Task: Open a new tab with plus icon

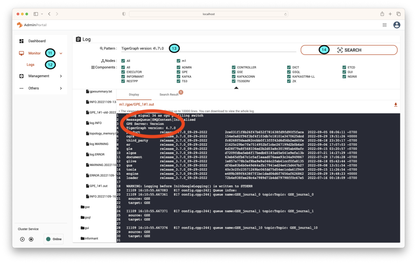Action: [390, 14]
